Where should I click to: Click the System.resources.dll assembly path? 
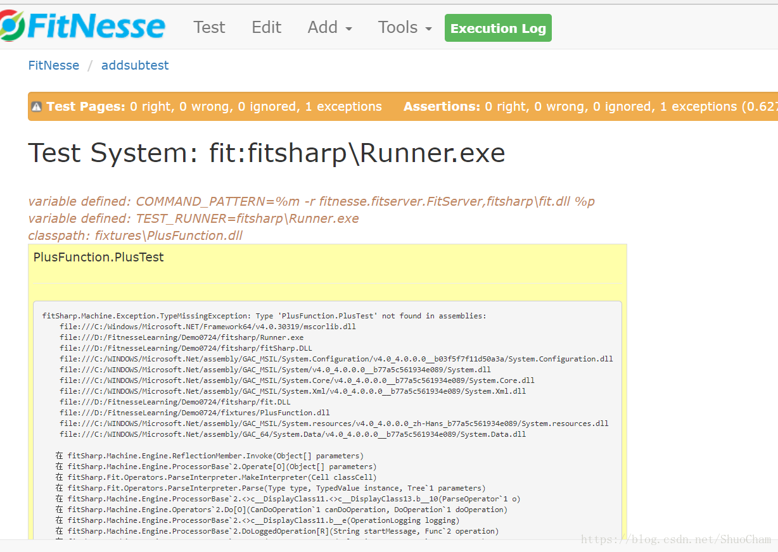tap(335, 423)
